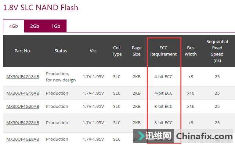Select 4-bit ECC cell of MX30UF4G18AB
Screen dimensions: 235x145
(x=163, y=77)
